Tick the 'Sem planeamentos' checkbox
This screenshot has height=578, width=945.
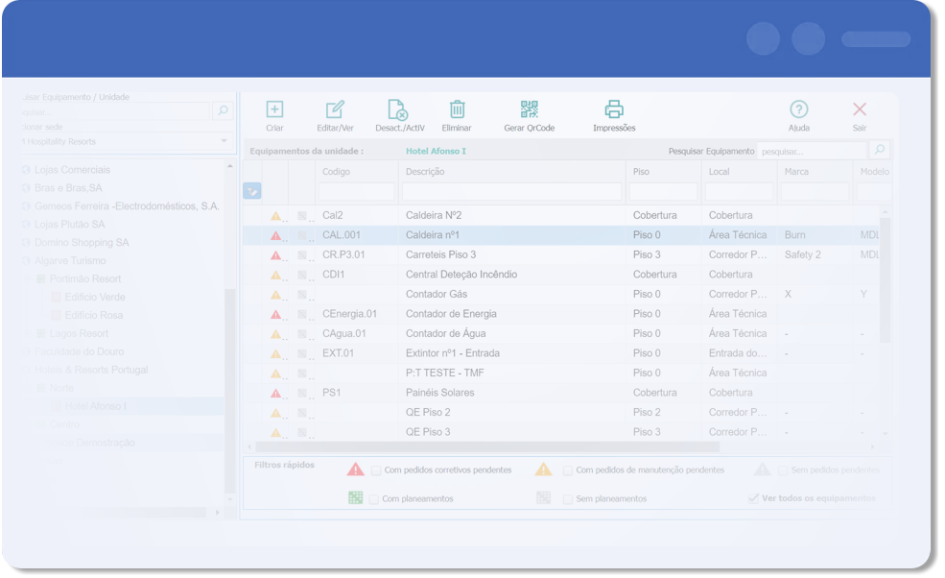coord(568,499)
